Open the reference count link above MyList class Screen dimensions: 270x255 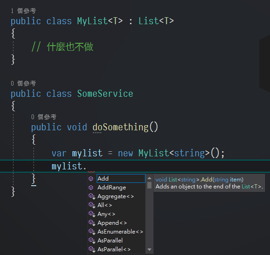(x=23, y=11)
